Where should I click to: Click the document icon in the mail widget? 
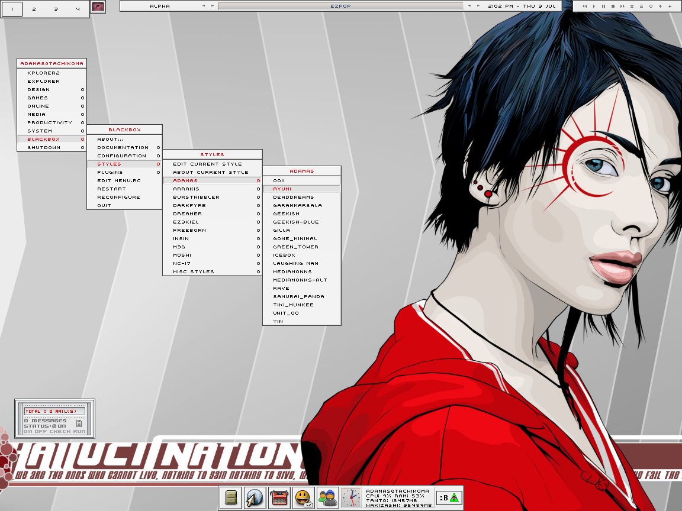point(79,423)
